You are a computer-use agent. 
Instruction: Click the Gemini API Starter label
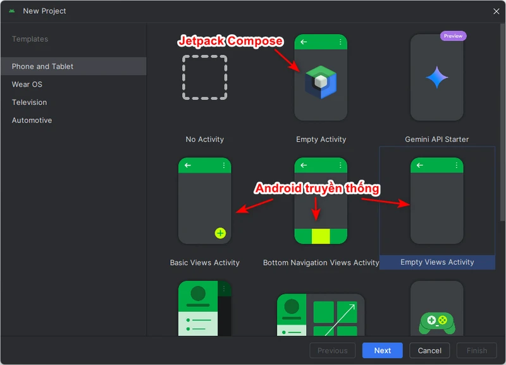click(436, 139)
